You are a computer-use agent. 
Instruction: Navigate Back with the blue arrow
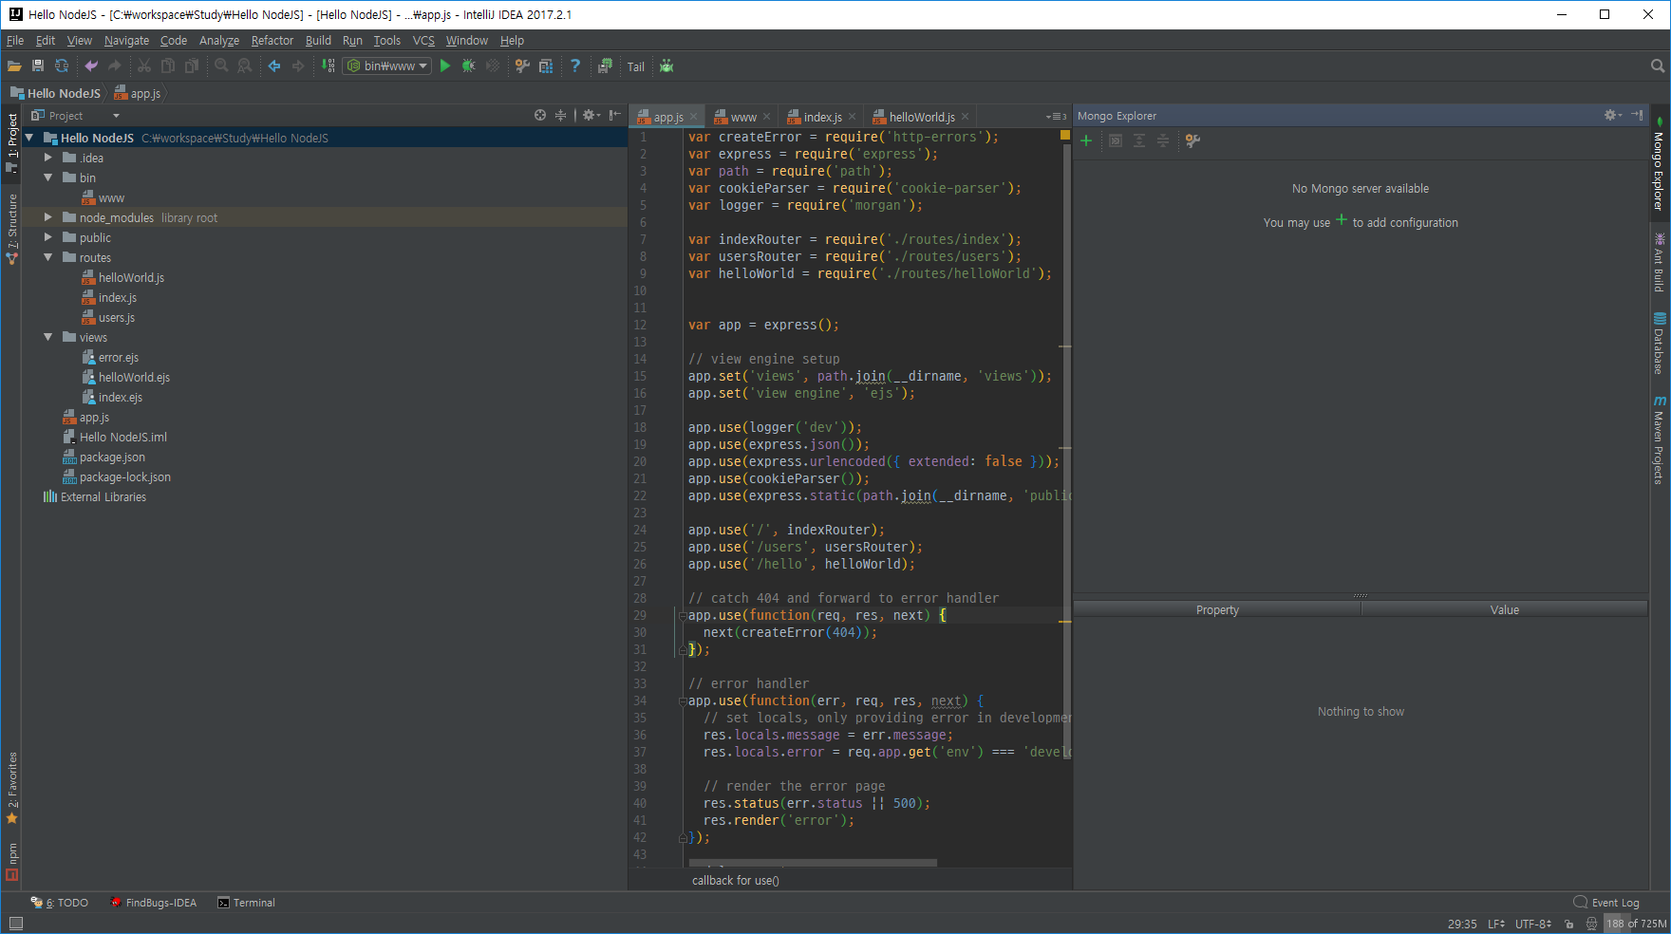click(274, 66)
